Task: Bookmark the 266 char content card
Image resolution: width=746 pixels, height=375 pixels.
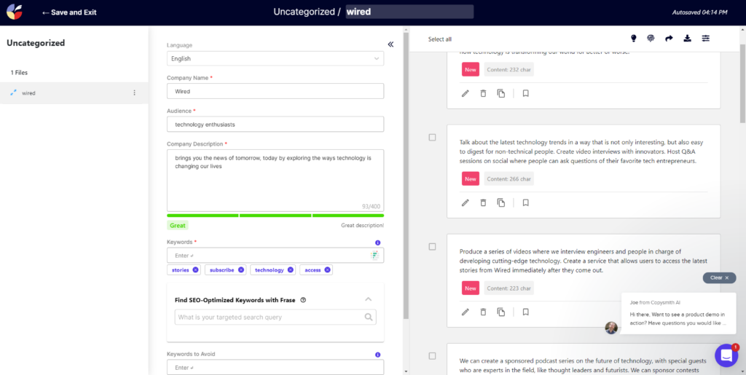Action: click(x=525, y=202)
